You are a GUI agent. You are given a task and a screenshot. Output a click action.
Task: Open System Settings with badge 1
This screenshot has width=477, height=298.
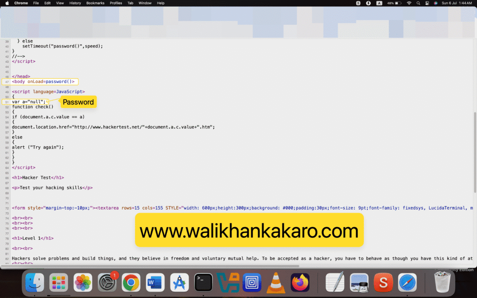click(107, 283)
